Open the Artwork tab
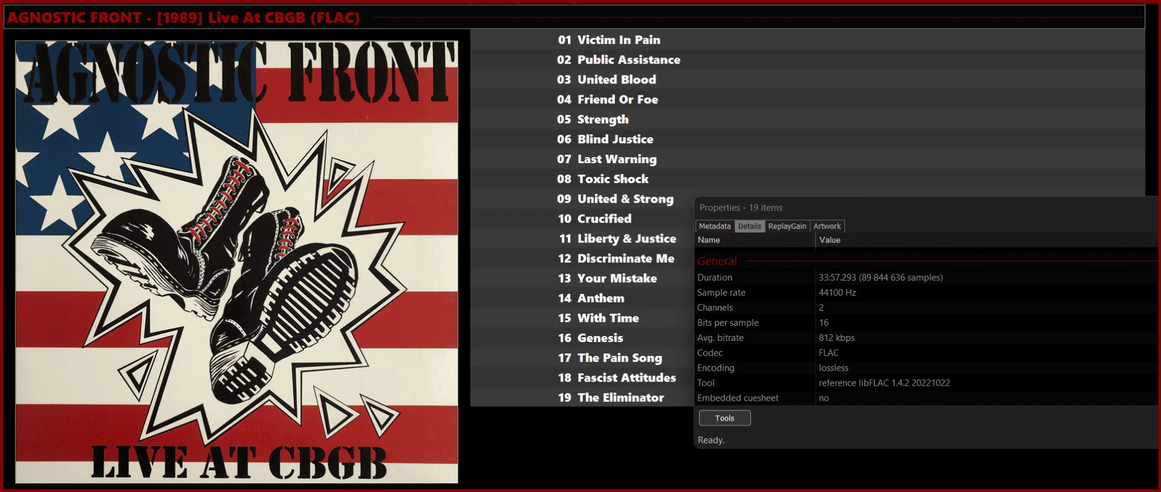Screen dimensions: 1161x492 point(827,226)
